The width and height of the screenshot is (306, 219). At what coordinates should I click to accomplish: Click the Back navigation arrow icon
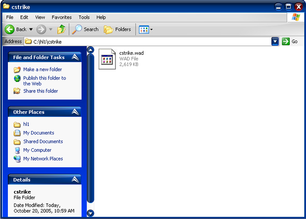(x=10, y=29)
